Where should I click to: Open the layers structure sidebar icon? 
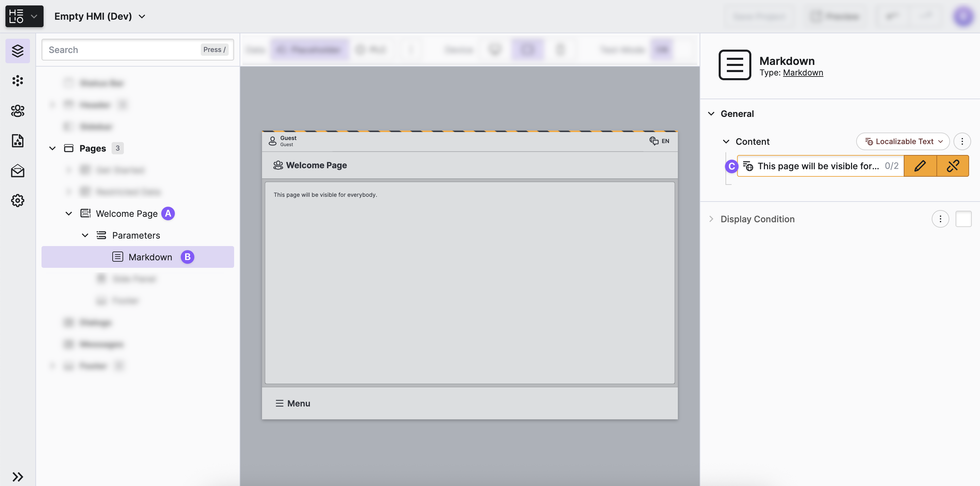(x=17, y=51)
